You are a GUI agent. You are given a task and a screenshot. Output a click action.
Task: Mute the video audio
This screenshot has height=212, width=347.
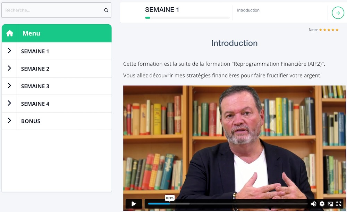(x=314, y=204)
